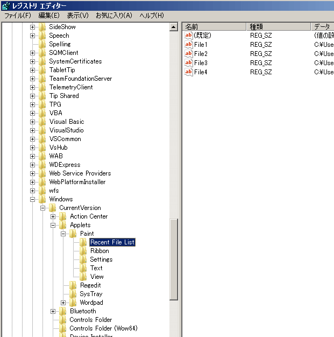Select the Web Service Providers key
The width and height of the screenshot is (334, 337).
tap(80, 173)
